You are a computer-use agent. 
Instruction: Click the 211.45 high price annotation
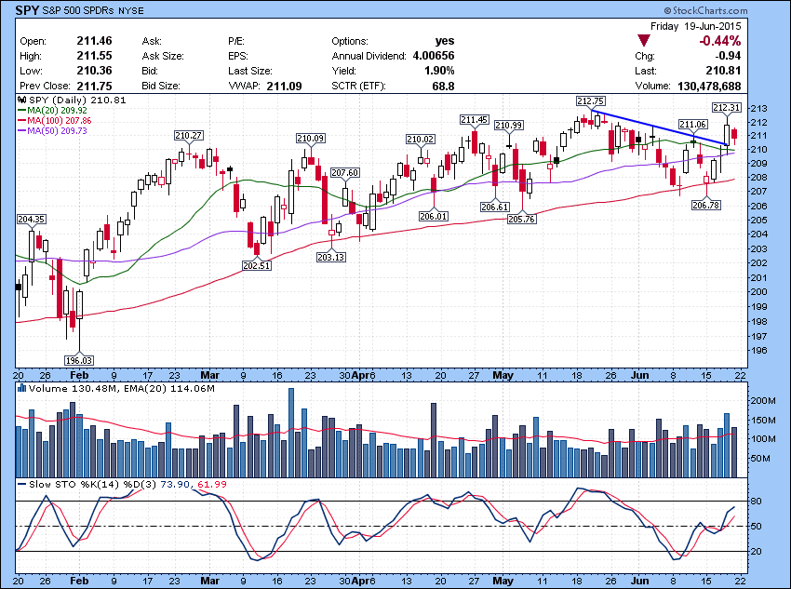pos(475,119)
